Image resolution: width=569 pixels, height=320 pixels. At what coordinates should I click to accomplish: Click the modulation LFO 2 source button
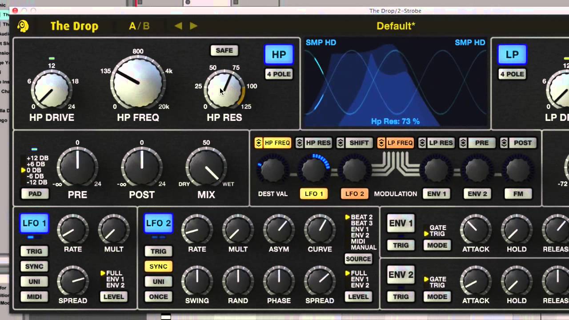click(355, 194)
